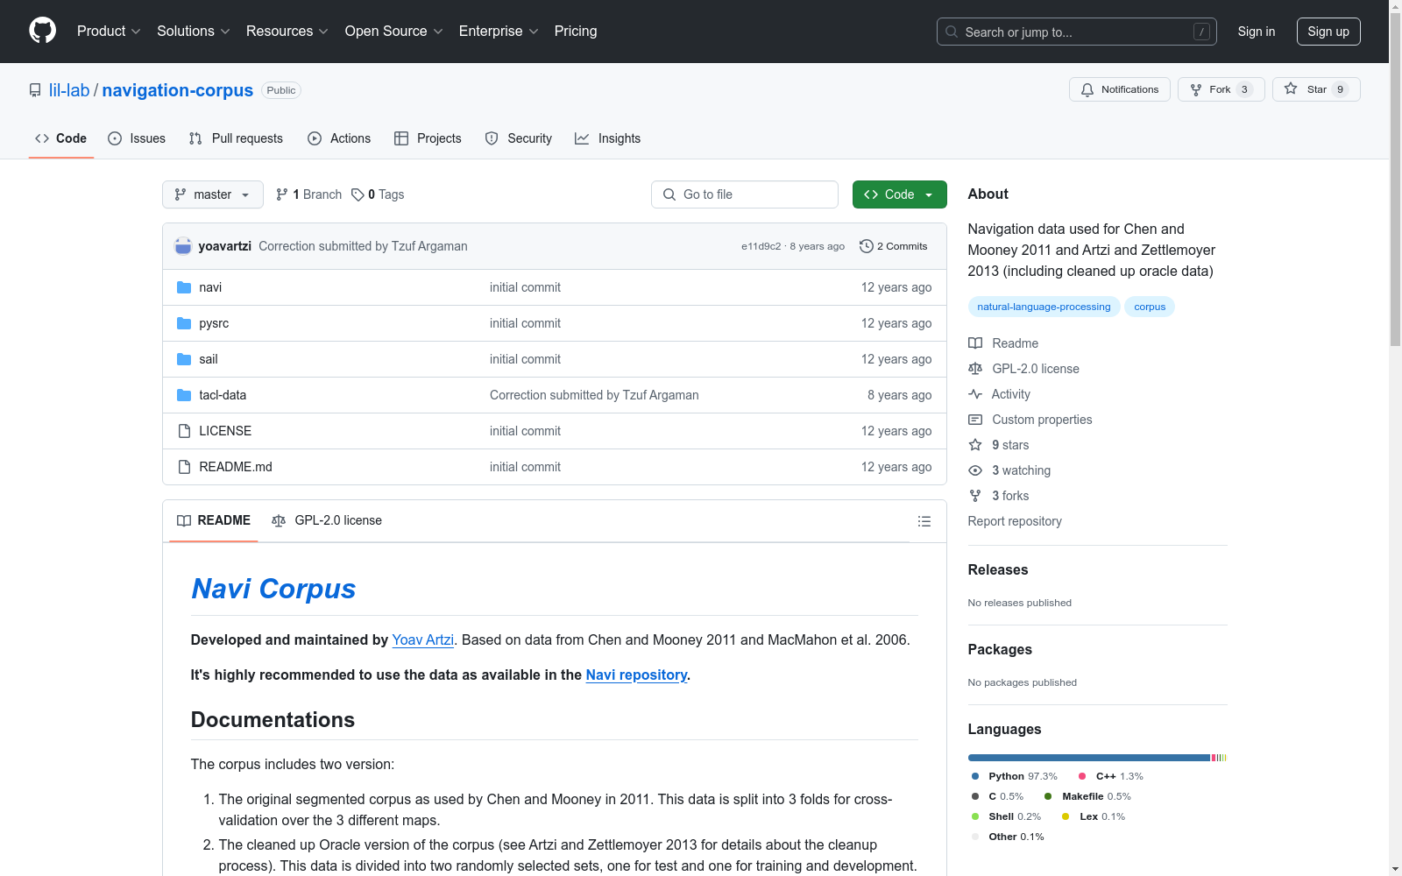This screenshot has width=1402, height=876.
Task: Star the repository
Action: click(1316, 89)
